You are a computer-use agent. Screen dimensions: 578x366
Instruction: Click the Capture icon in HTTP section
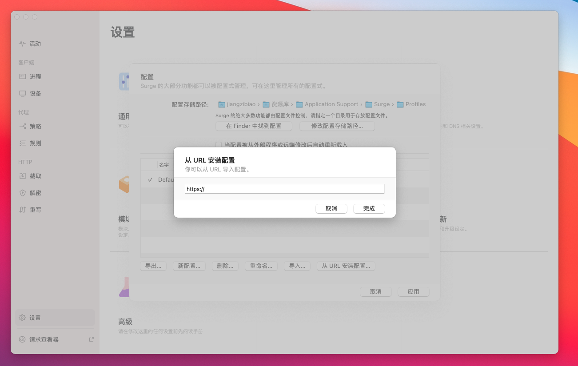(22, 176)
